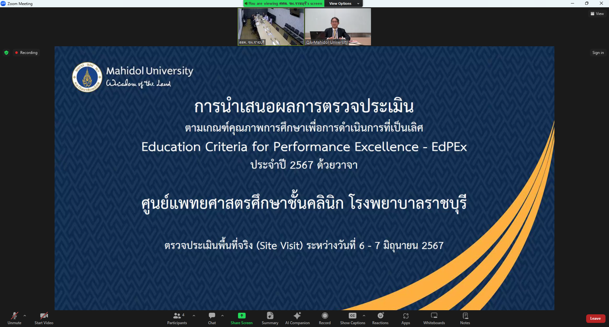The width and height of the screenshot is (609, 327).
Task: Click the Sign in button
Action: point(598,53)
